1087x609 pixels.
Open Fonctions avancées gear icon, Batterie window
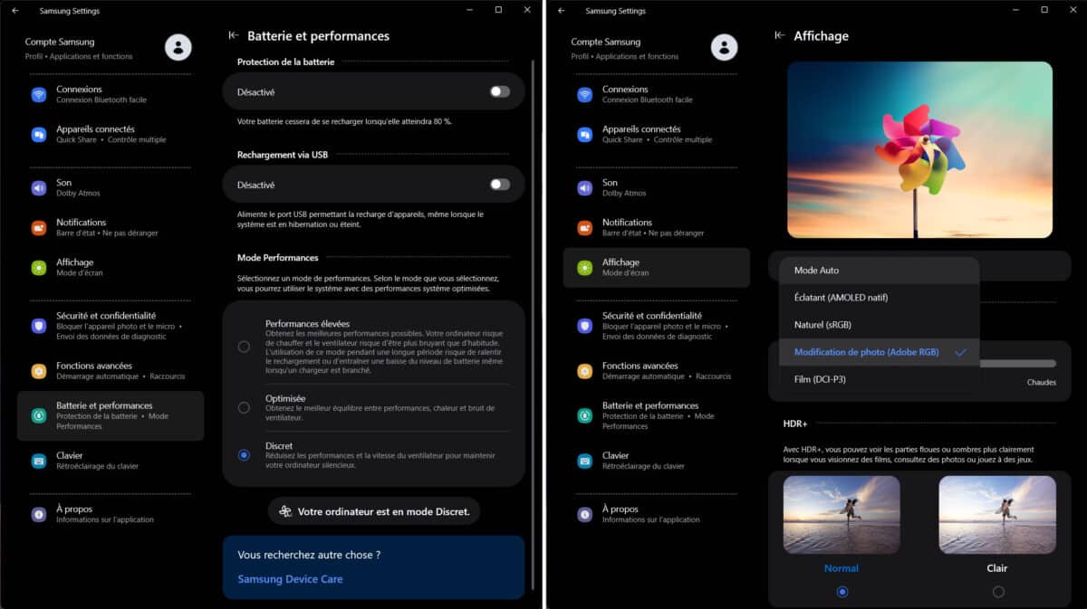39,371
